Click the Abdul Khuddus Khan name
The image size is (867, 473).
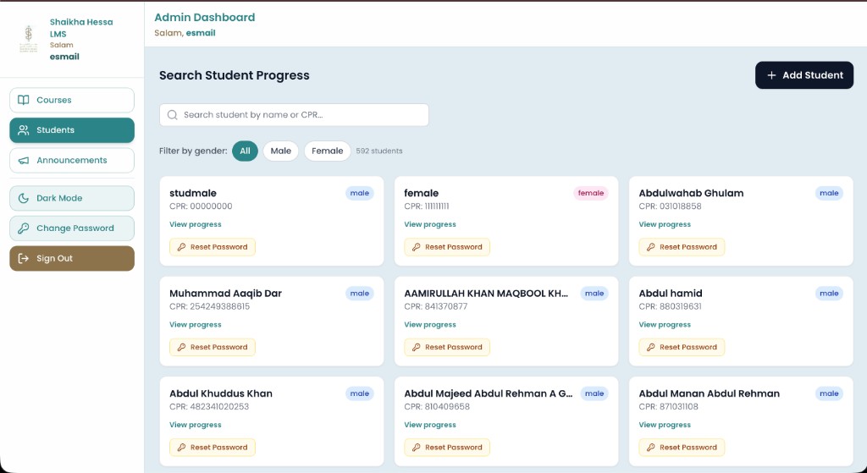coord(221,393)
